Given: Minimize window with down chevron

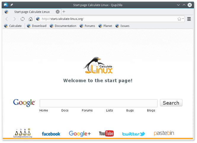Looking at the screenshot, I should (x=178, y=5).
